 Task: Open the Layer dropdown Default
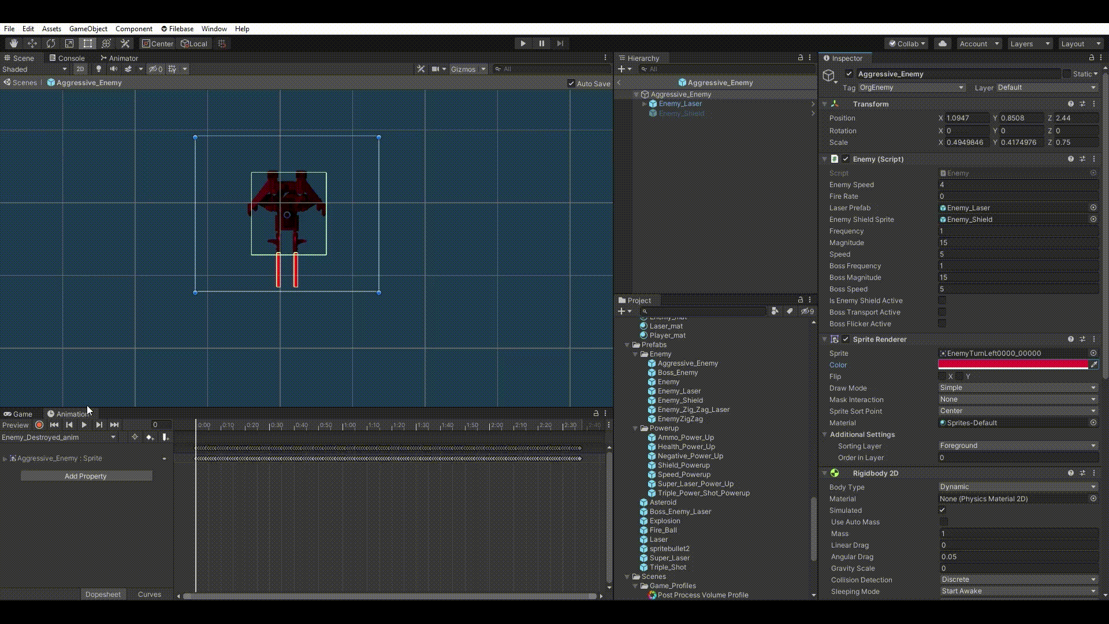coord(1047,88)
